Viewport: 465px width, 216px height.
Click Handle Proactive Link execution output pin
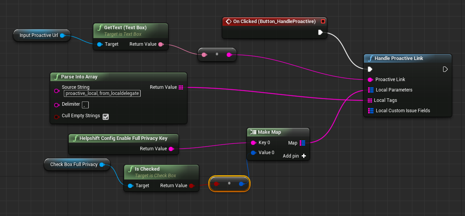(445, 69)
